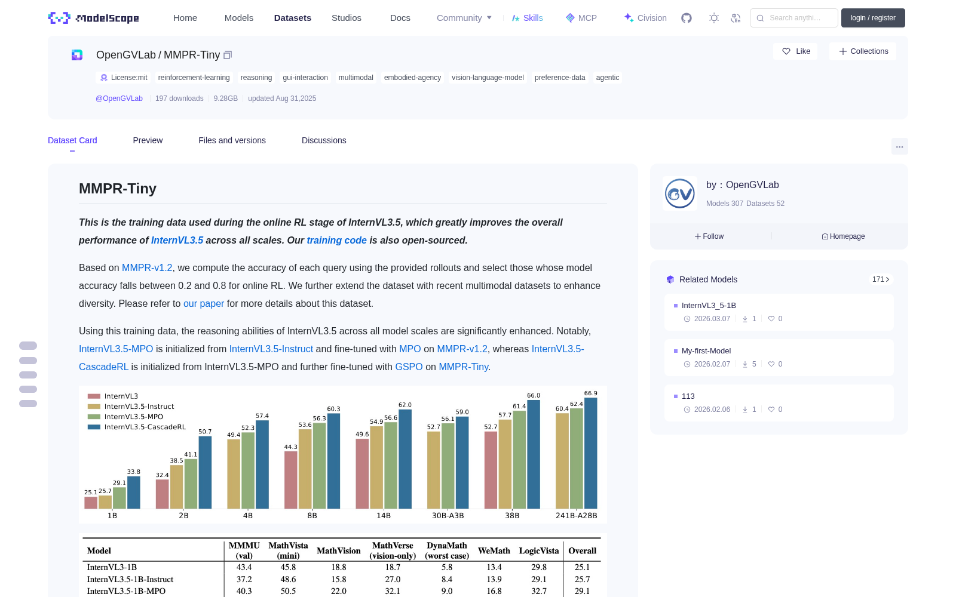
Task: Switch to Files and versions tab
Action: (232, 140)
